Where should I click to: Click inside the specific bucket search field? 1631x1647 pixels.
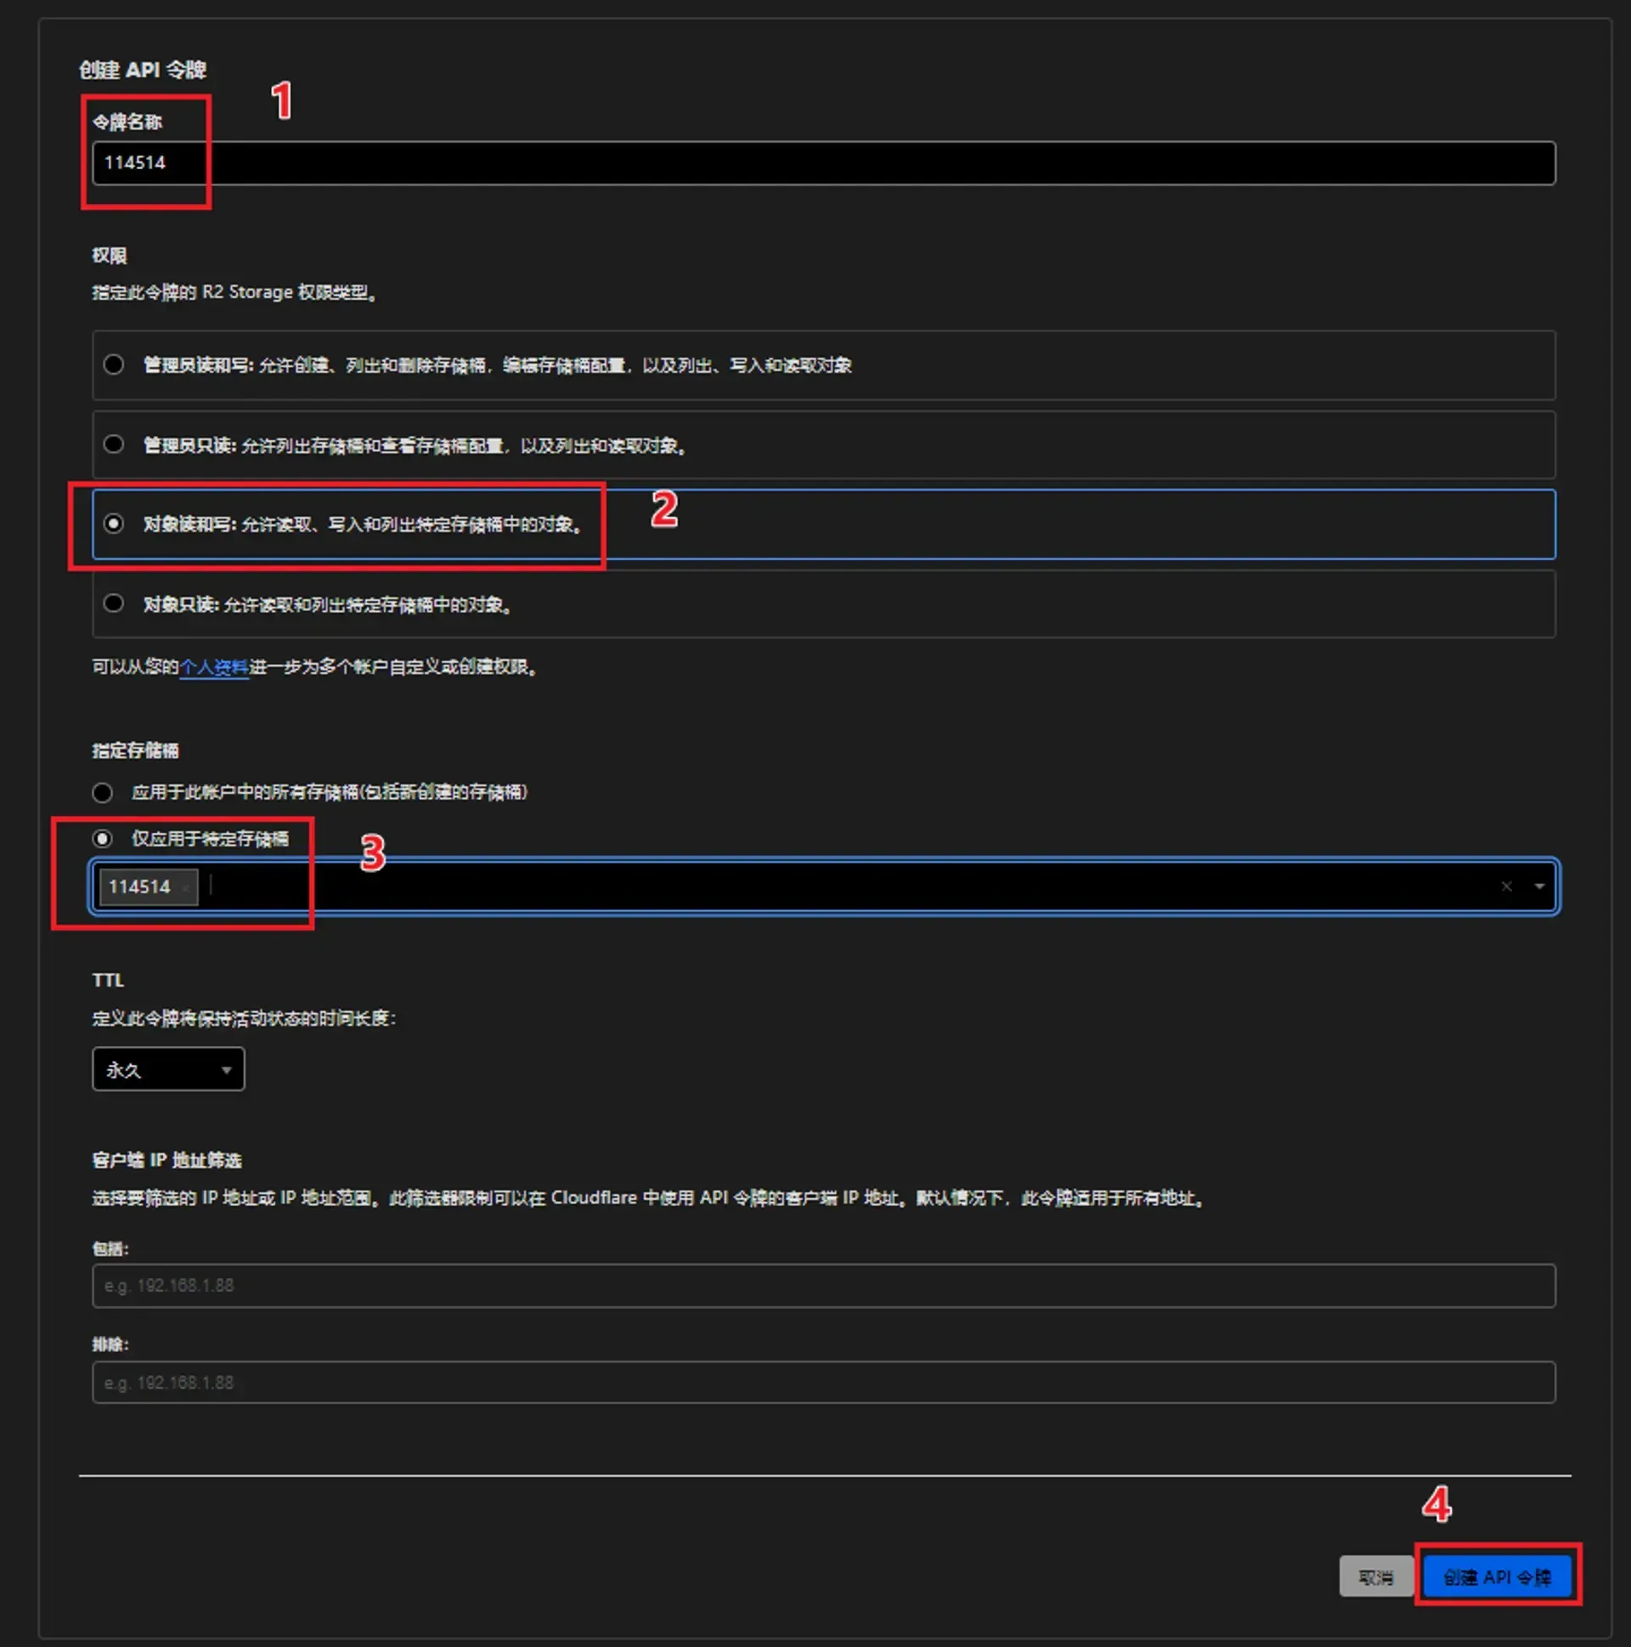click(x=767, y=886)
